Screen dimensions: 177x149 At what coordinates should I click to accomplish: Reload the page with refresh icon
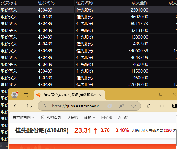(x=29, y=106)
